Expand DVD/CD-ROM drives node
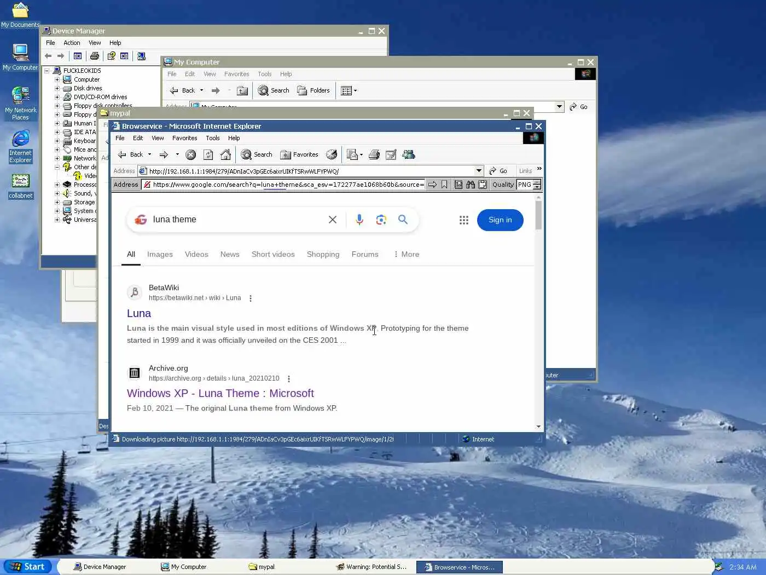Screen dimensions: 766x575 tap(57, 97)
